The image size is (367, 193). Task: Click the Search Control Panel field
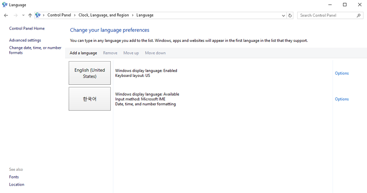click(327, 15)
